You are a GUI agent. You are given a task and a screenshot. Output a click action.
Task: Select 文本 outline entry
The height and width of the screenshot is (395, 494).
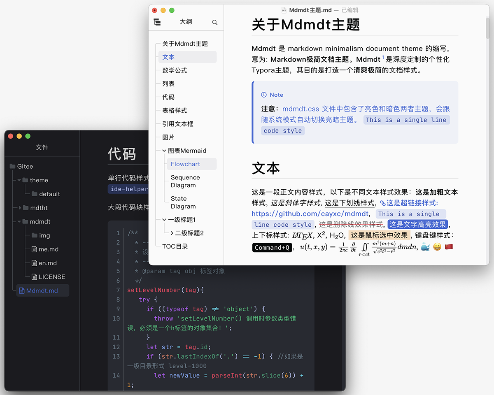187,57
